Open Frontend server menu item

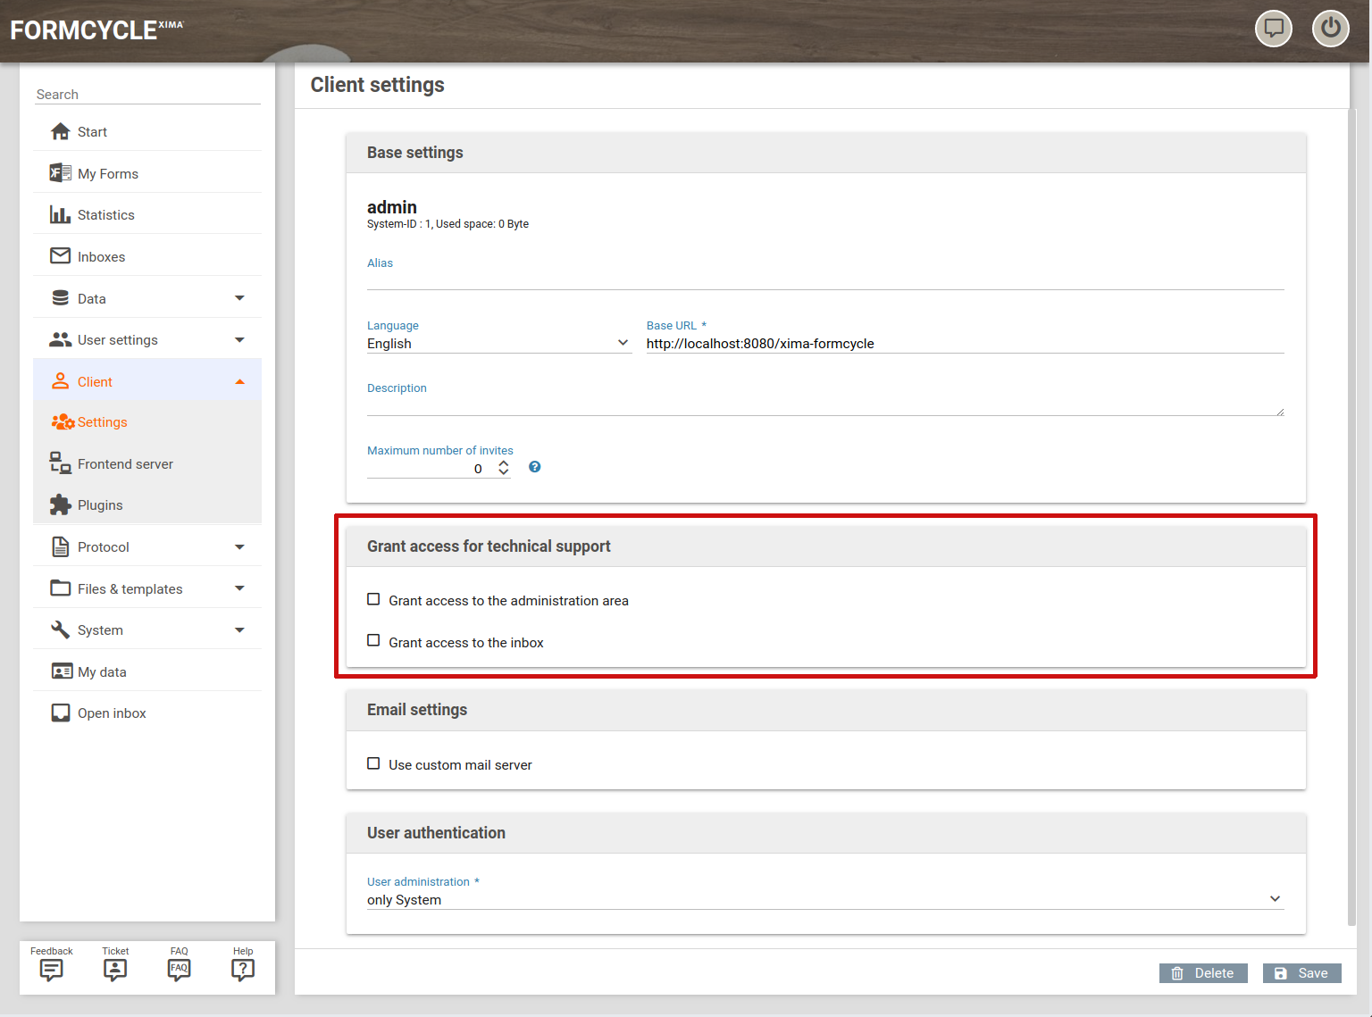click(x=125, y=464)
